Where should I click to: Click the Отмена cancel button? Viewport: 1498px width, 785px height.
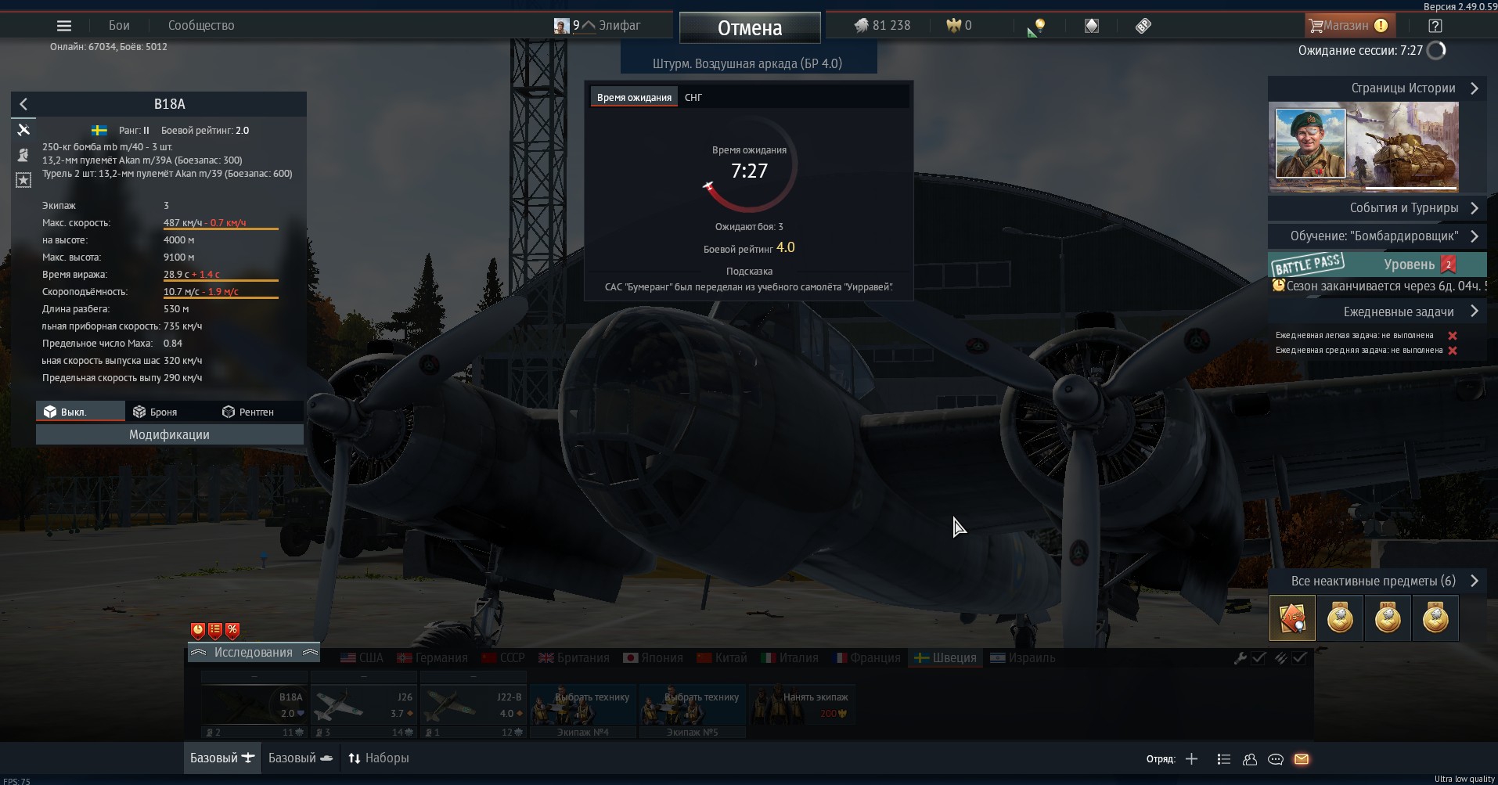coord(750,28)
